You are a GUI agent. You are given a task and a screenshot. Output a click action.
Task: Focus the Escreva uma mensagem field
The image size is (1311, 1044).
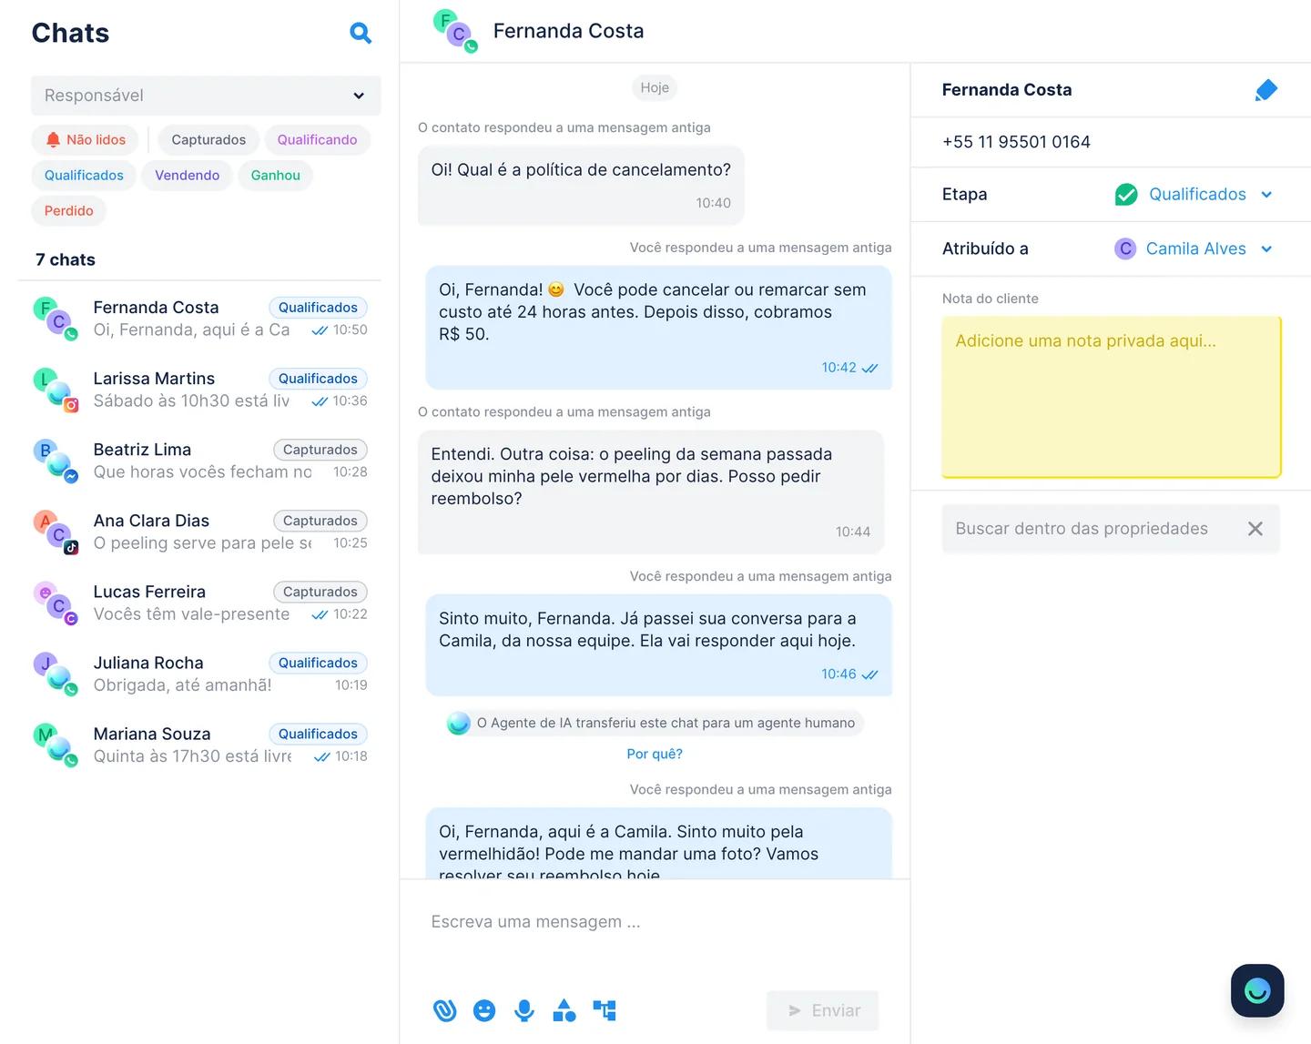click(x=655, y=922)
